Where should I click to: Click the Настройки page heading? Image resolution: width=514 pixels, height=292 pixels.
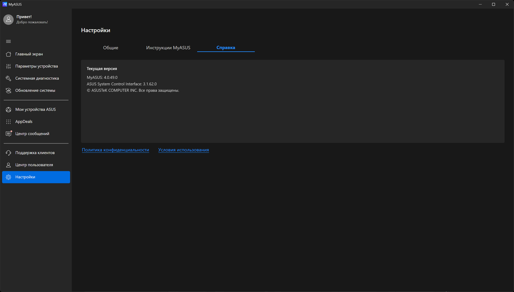pyautogui.click(x=95, y=30)
